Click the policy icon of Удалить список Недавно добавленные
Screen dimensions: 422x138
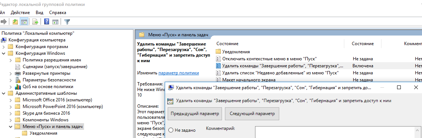[218, 73]
